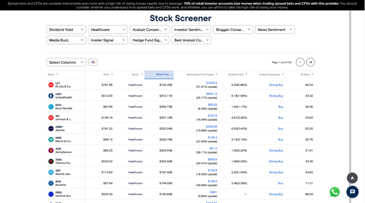The height and width of the screenshot is (203, 365).
Task: Click the Abbott ABT logo icon
Action: [x=51, y=172]
